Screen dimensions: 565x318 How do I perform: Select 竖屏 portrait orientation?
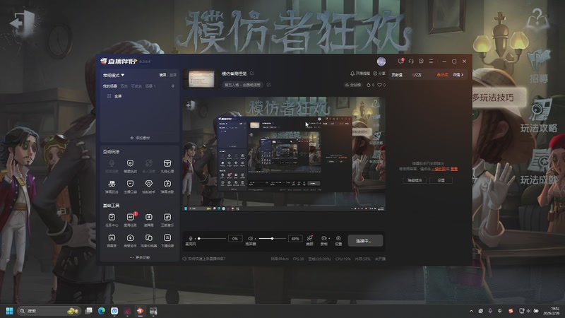[x=173, y=75]
